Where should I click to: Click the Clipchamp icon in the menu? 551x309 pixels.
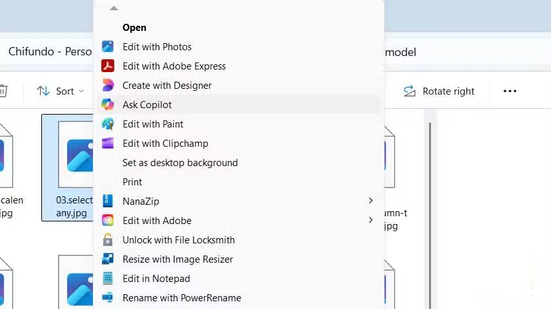pos(108,144)
